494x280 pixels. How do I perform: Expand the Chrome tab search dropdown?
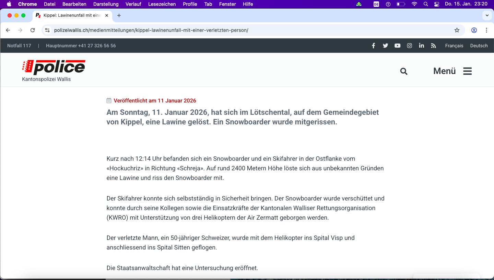coord(487,15)
